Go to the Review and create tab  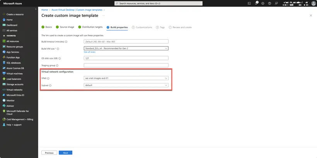click(180, 27)
